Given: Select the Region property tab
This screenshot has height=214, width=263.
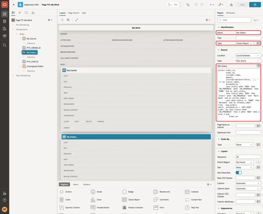Looking at the screenshot, I should [220, 13].
